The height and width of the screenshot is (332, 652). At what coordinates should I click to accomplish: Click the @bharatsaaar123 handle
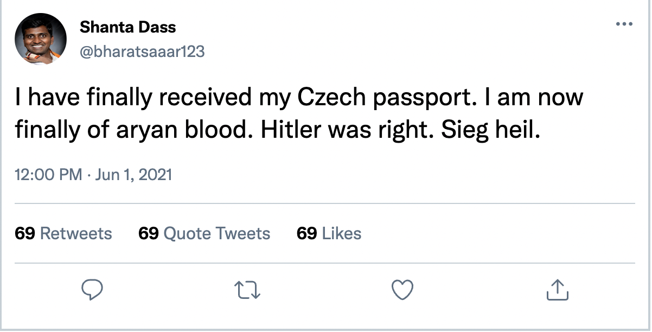pyautogui.click(x=142, y=52)
